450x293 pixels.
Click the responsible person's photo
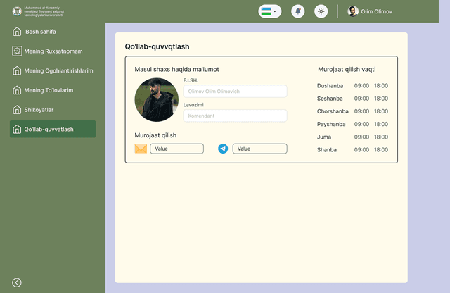[x=156, y=100]
